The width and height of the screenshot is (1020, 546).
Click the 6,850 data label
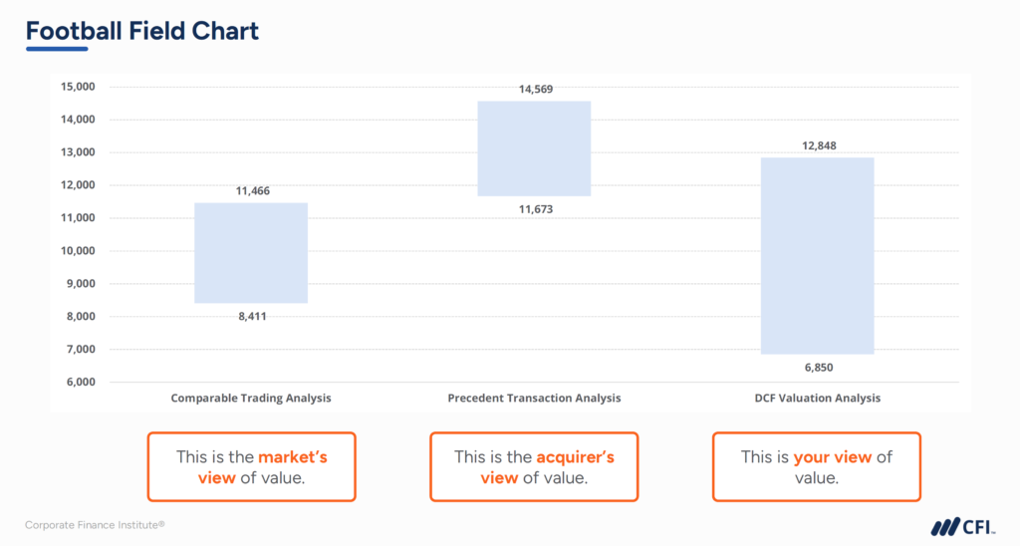[x=817, y=367]
